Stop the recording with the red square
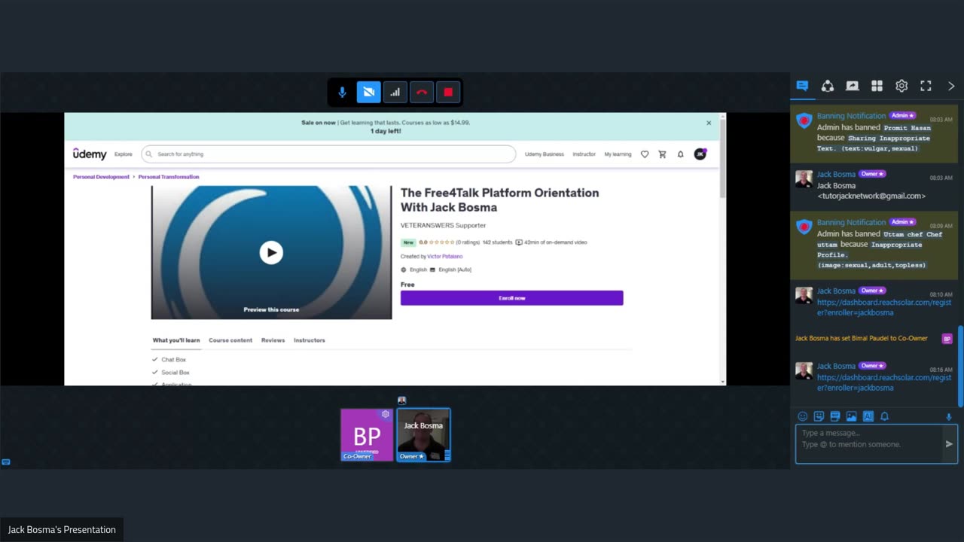964x542 pixels. (448, 93)
